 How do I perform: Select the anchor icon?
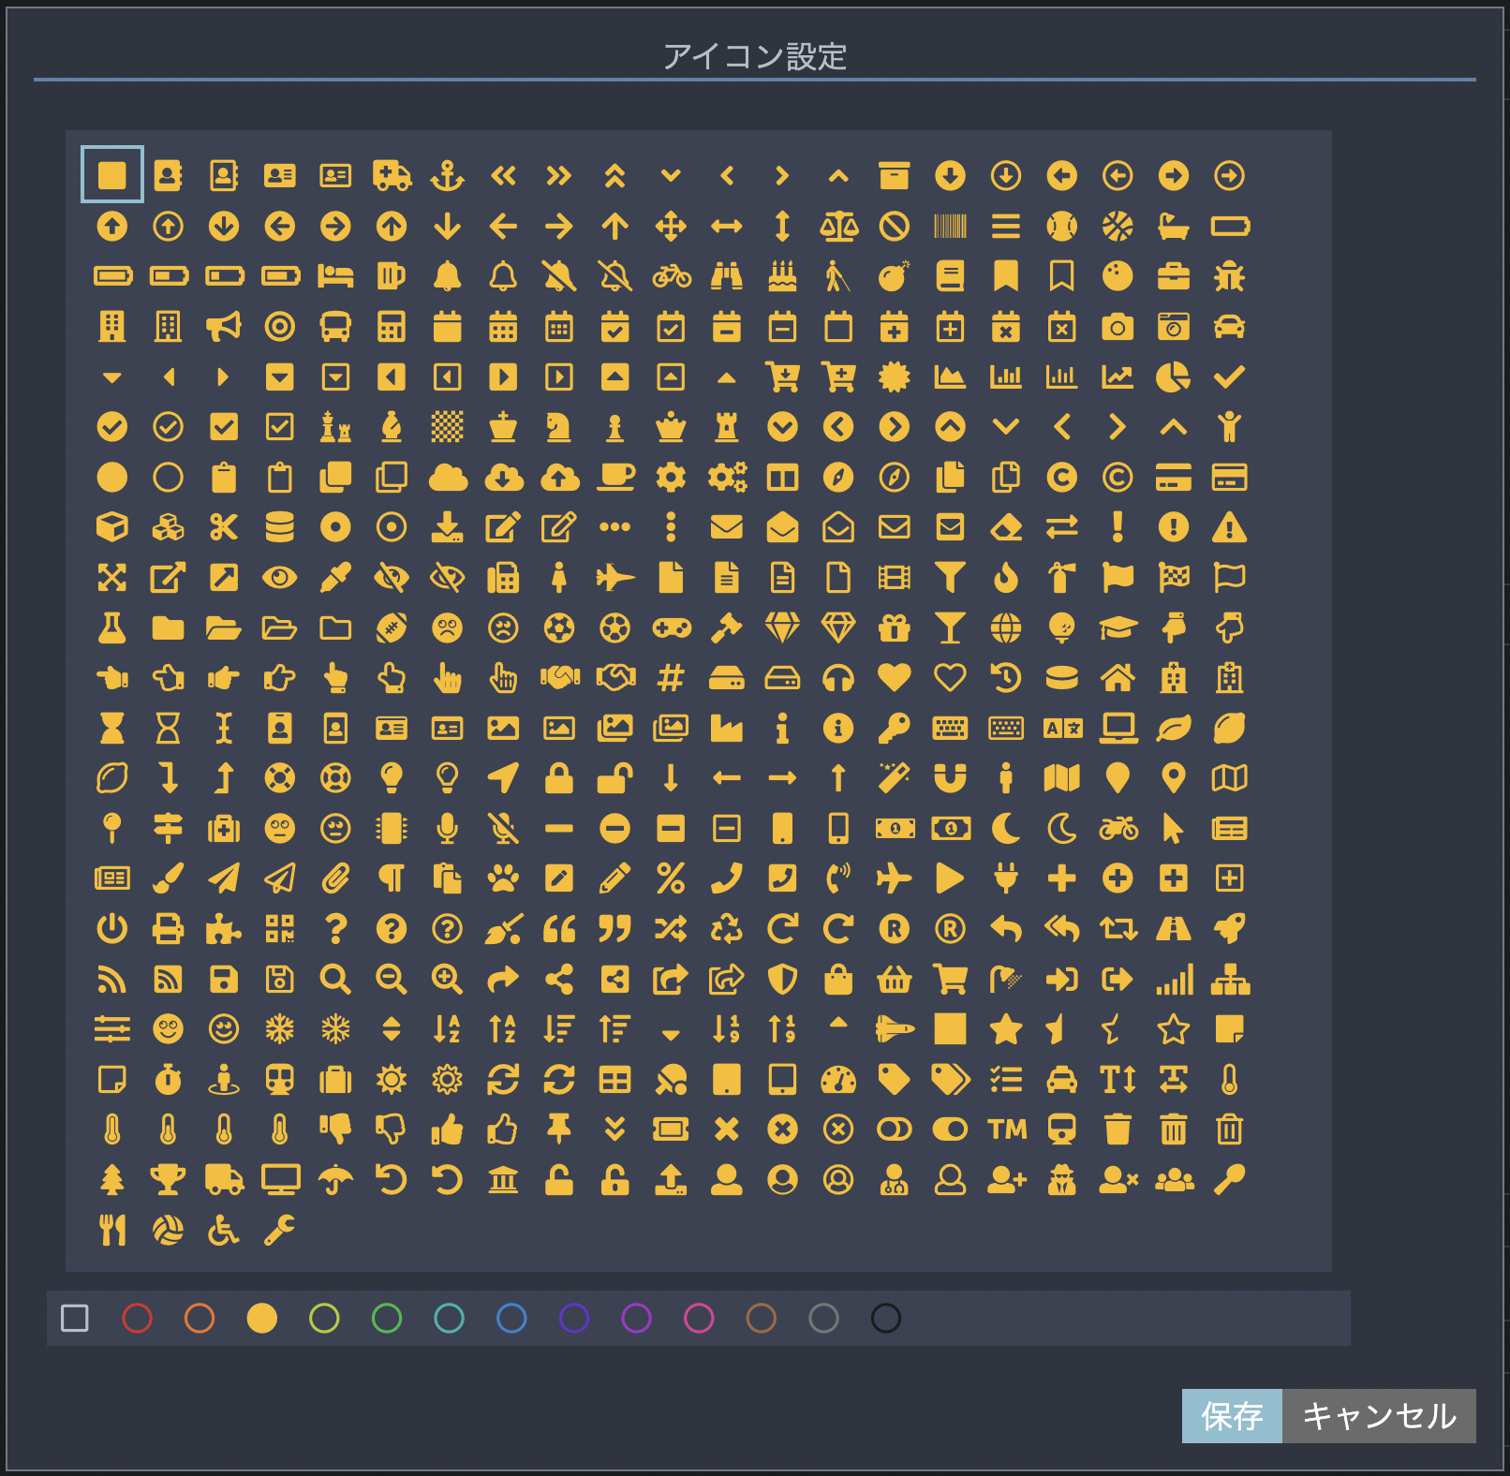[448, 173]
